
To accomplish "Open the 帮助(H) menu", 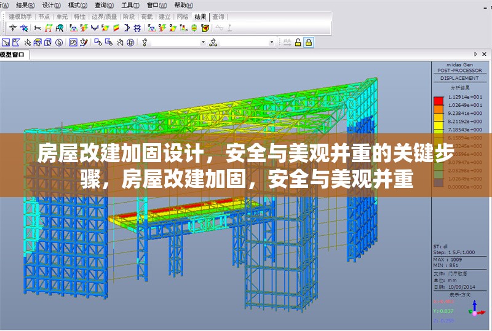I will pos(183,6).
